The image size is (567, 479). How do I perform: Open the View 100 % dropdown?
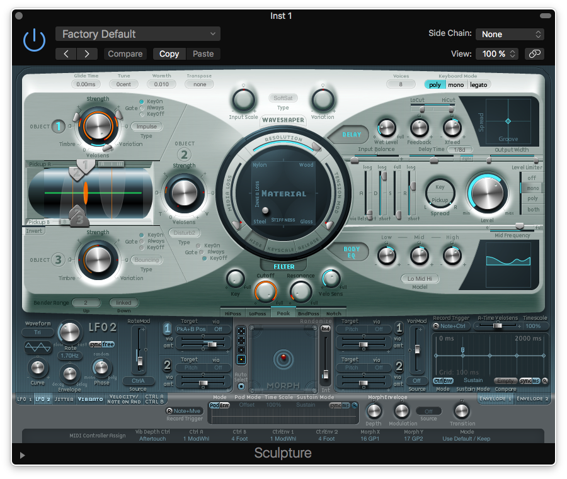click(x=497, y=54)
